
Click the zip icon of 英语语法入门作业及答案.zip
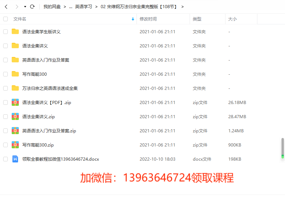coord(15,131)
